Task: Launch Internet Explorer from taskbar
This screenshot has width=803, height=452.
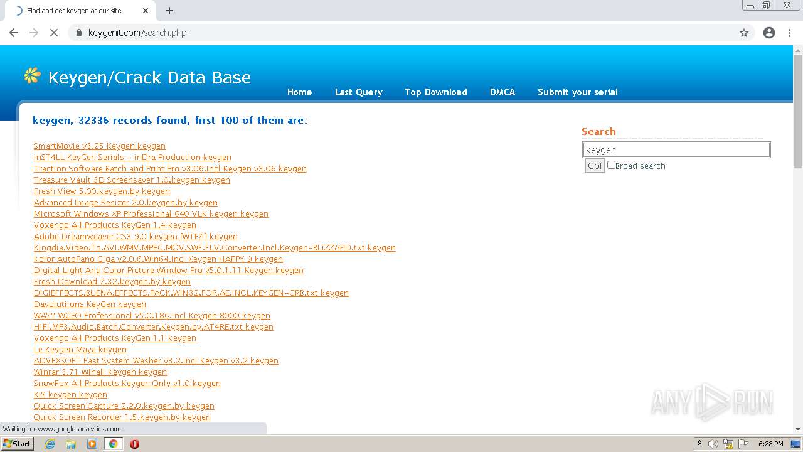Action: click(x=50, y=444)
